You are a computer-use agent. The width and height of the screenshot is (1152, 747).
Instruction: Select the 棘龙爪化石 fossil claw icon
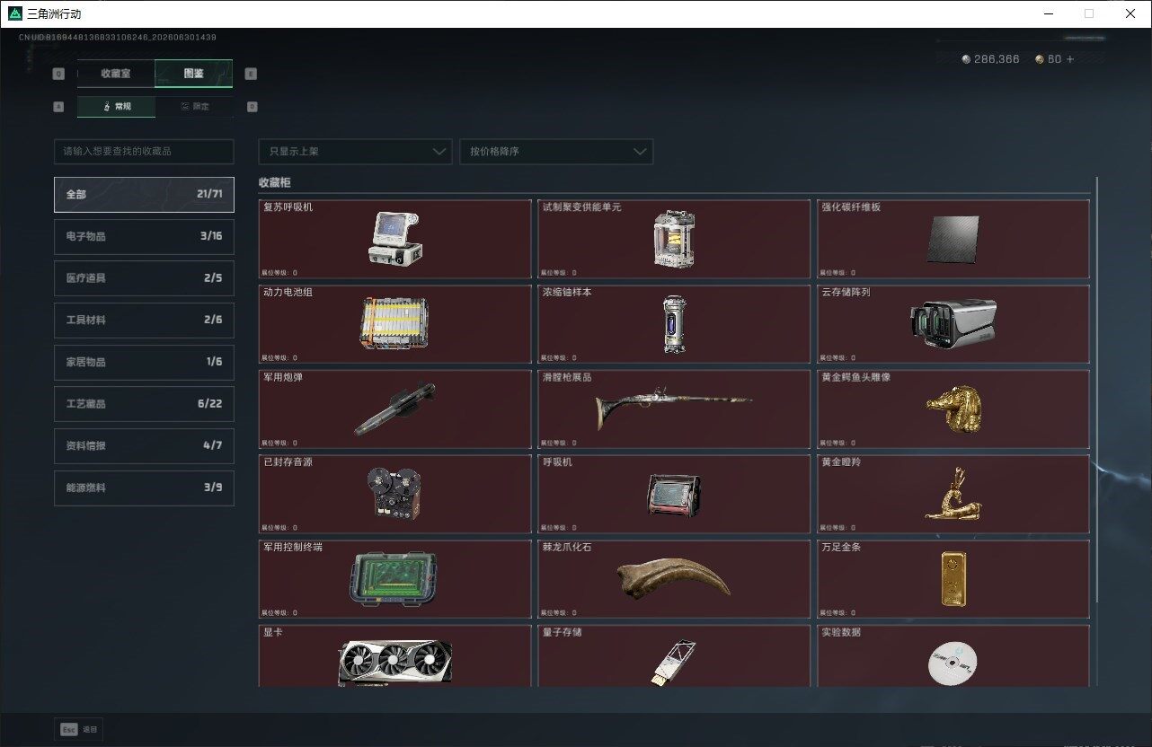pos(674,578)
